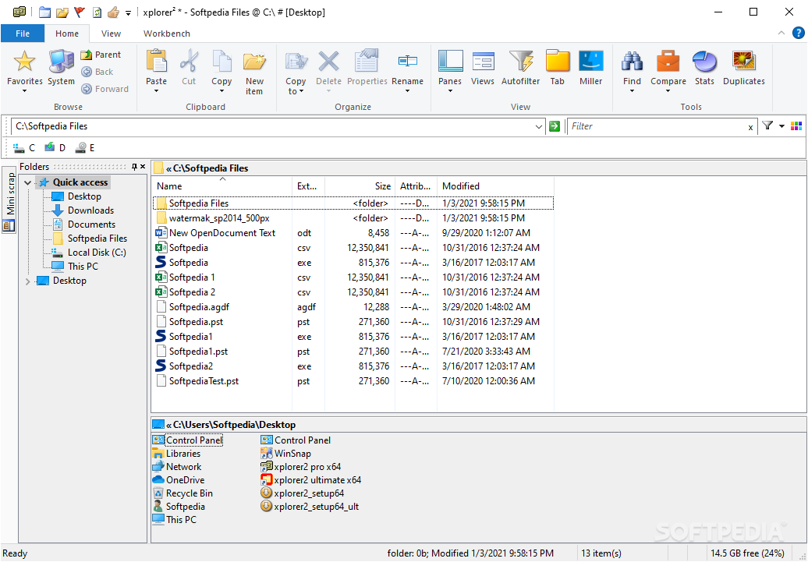Open the File menu
Viewport: 808px width, 562px height.
pos(23,34)
